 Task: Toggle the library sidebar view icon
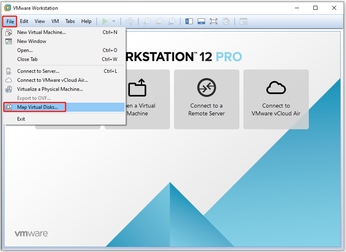[x=189, y=21]
